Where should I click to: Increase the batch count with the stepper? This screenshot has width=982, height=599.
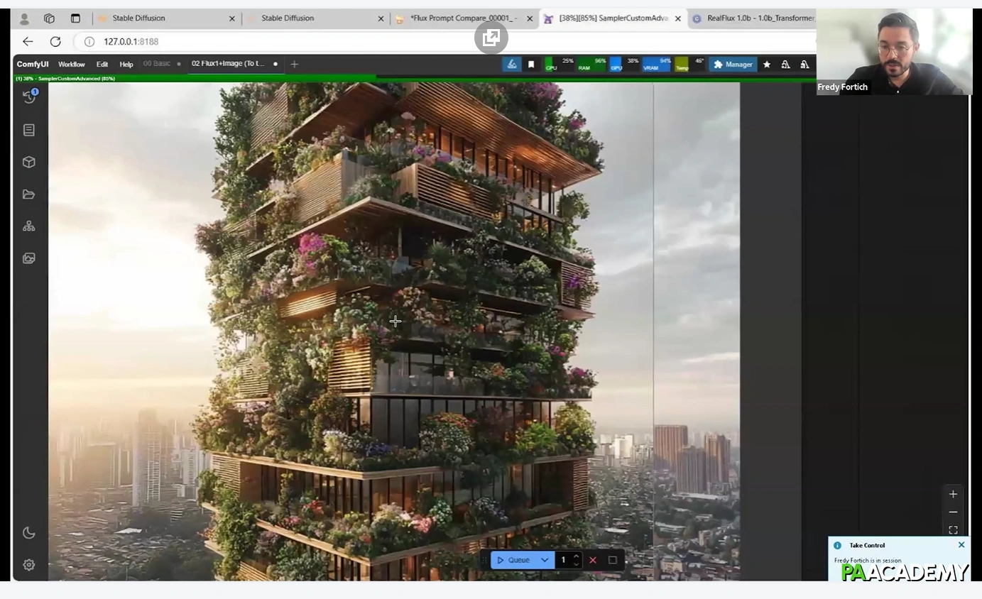click(x=577, y=556)
